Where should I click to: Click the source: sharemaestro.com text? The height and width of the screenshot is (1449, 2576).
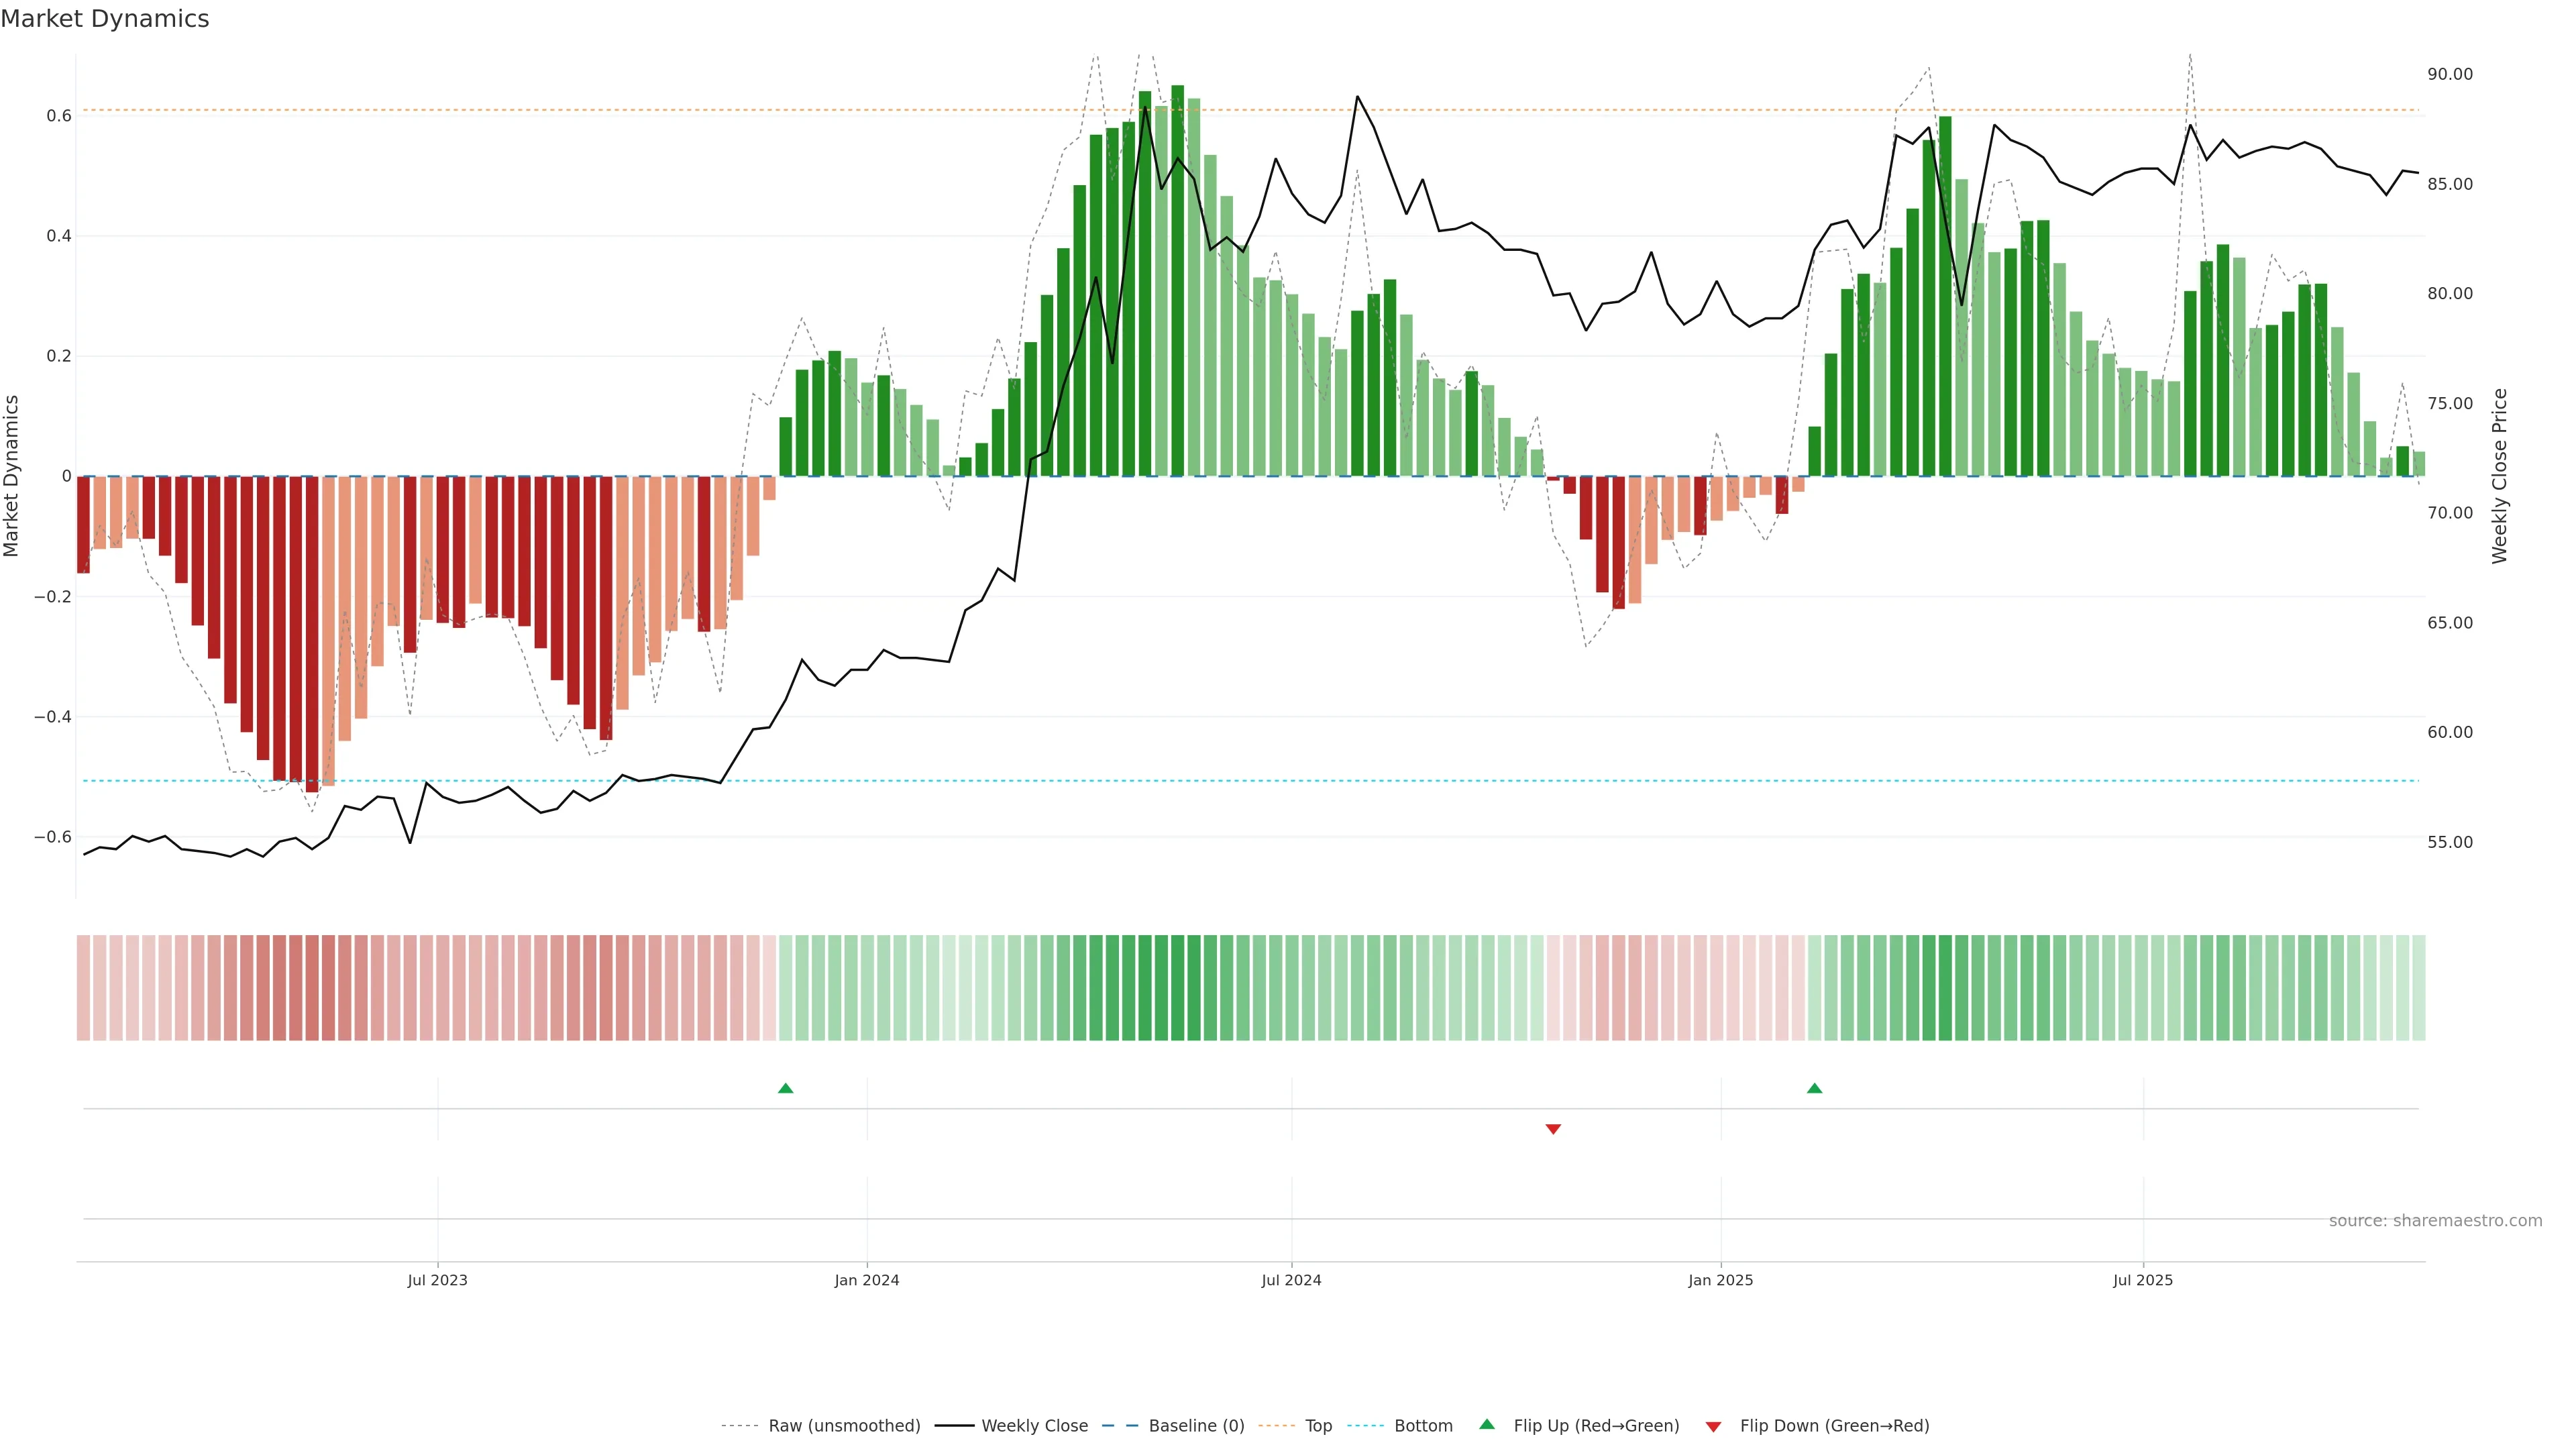tap(2435, 1221)
